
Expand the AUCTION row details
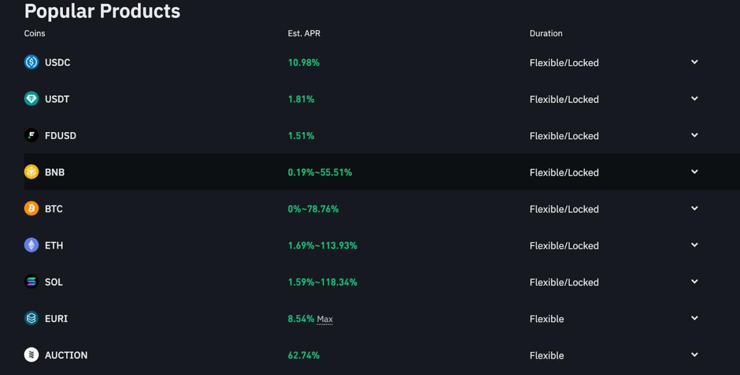[694, 354]
